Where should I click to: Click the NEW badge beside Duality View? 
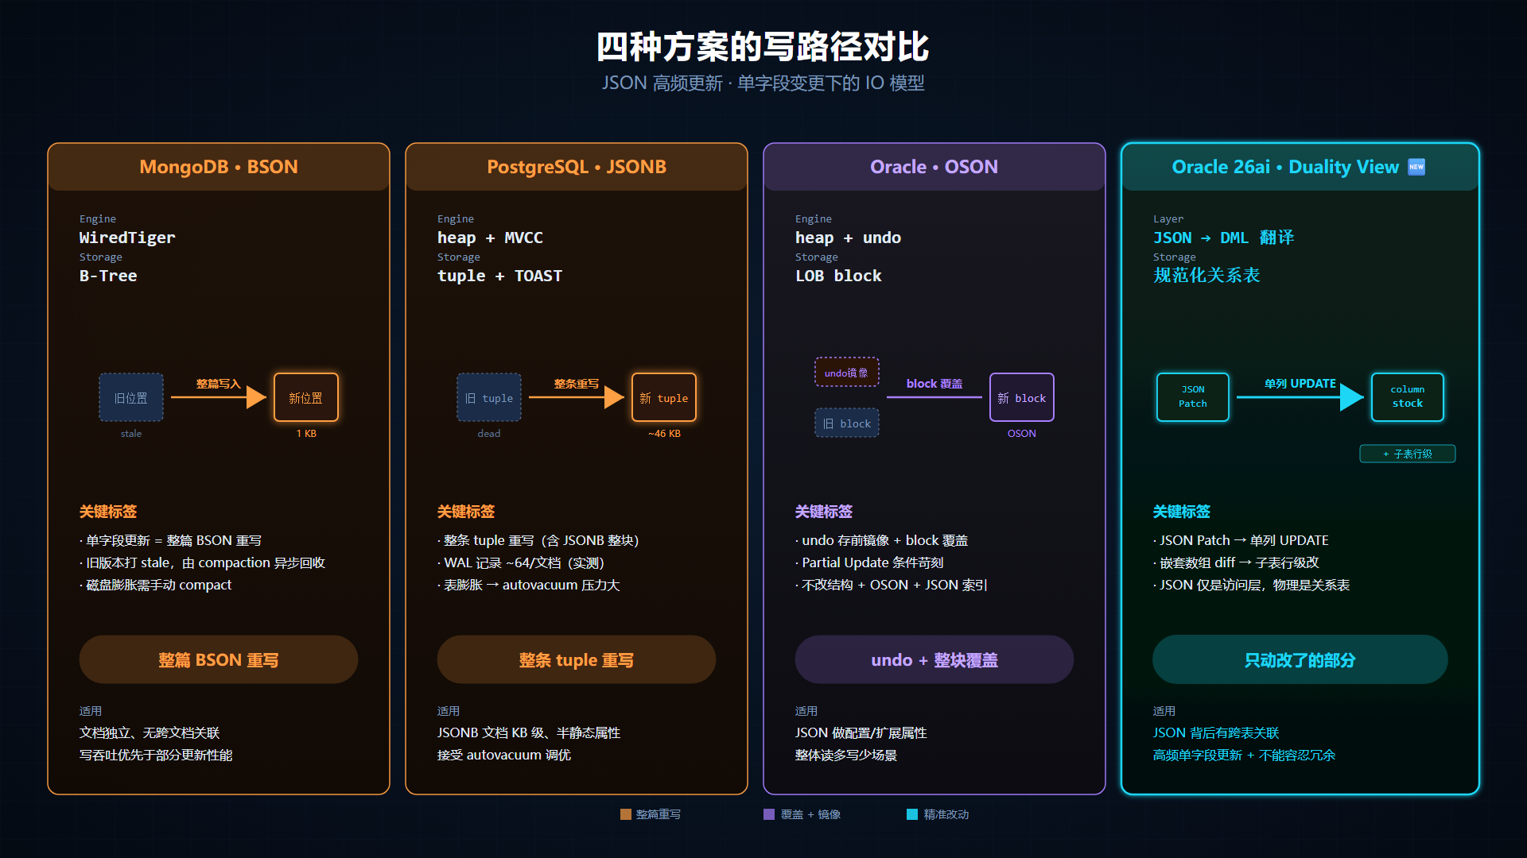click(1416, 167)
